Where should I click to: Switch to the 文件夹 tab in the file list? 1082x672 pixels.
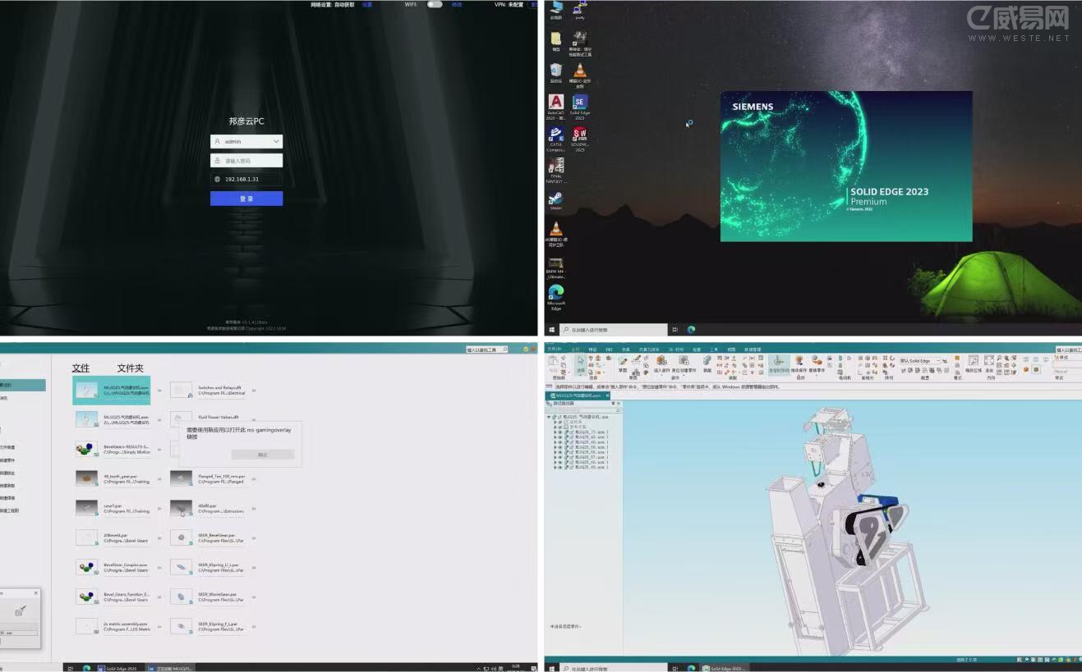click(130, 368)
